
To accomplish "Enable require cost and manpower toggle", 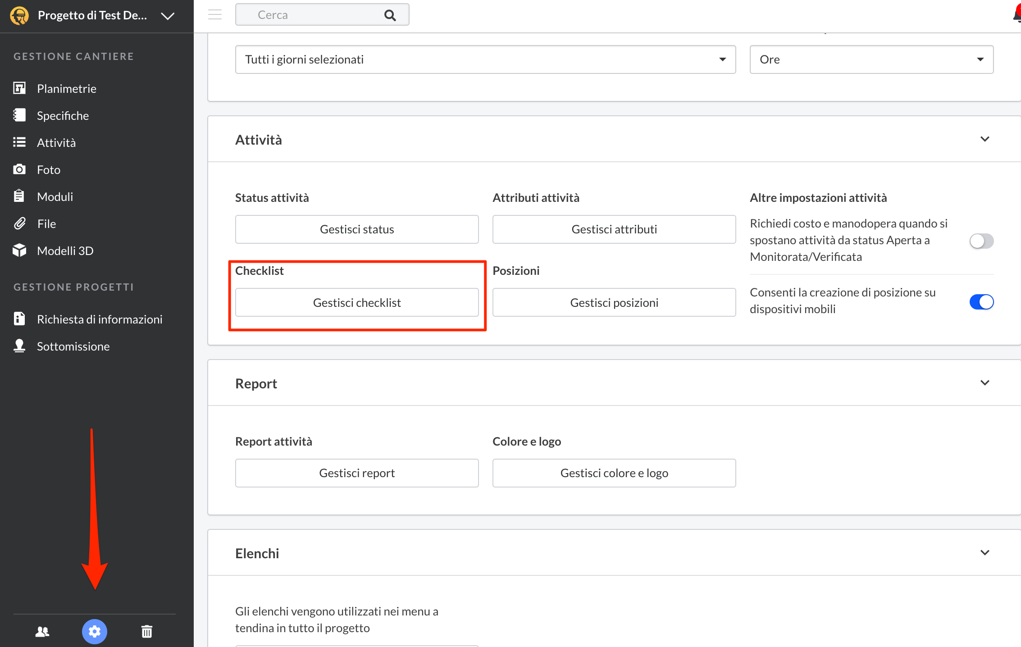I will [x=981, y=241].
